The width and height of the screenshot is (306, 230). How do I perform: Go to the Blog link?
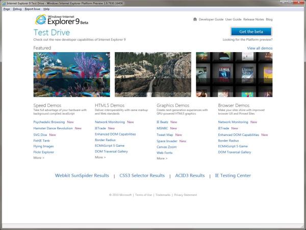[269, 19]
